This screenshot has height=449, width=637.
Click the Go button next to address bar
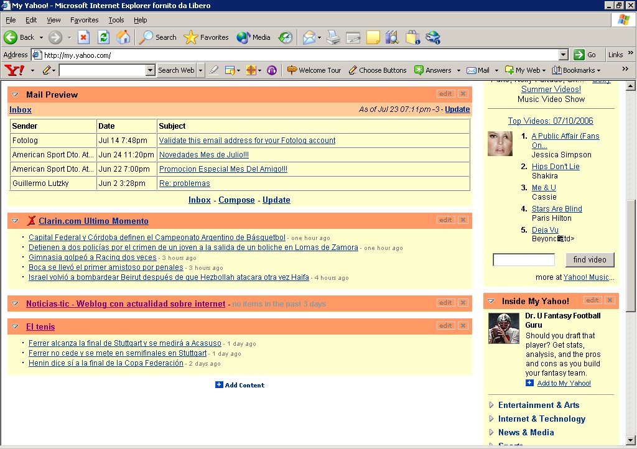click(585, 55)
